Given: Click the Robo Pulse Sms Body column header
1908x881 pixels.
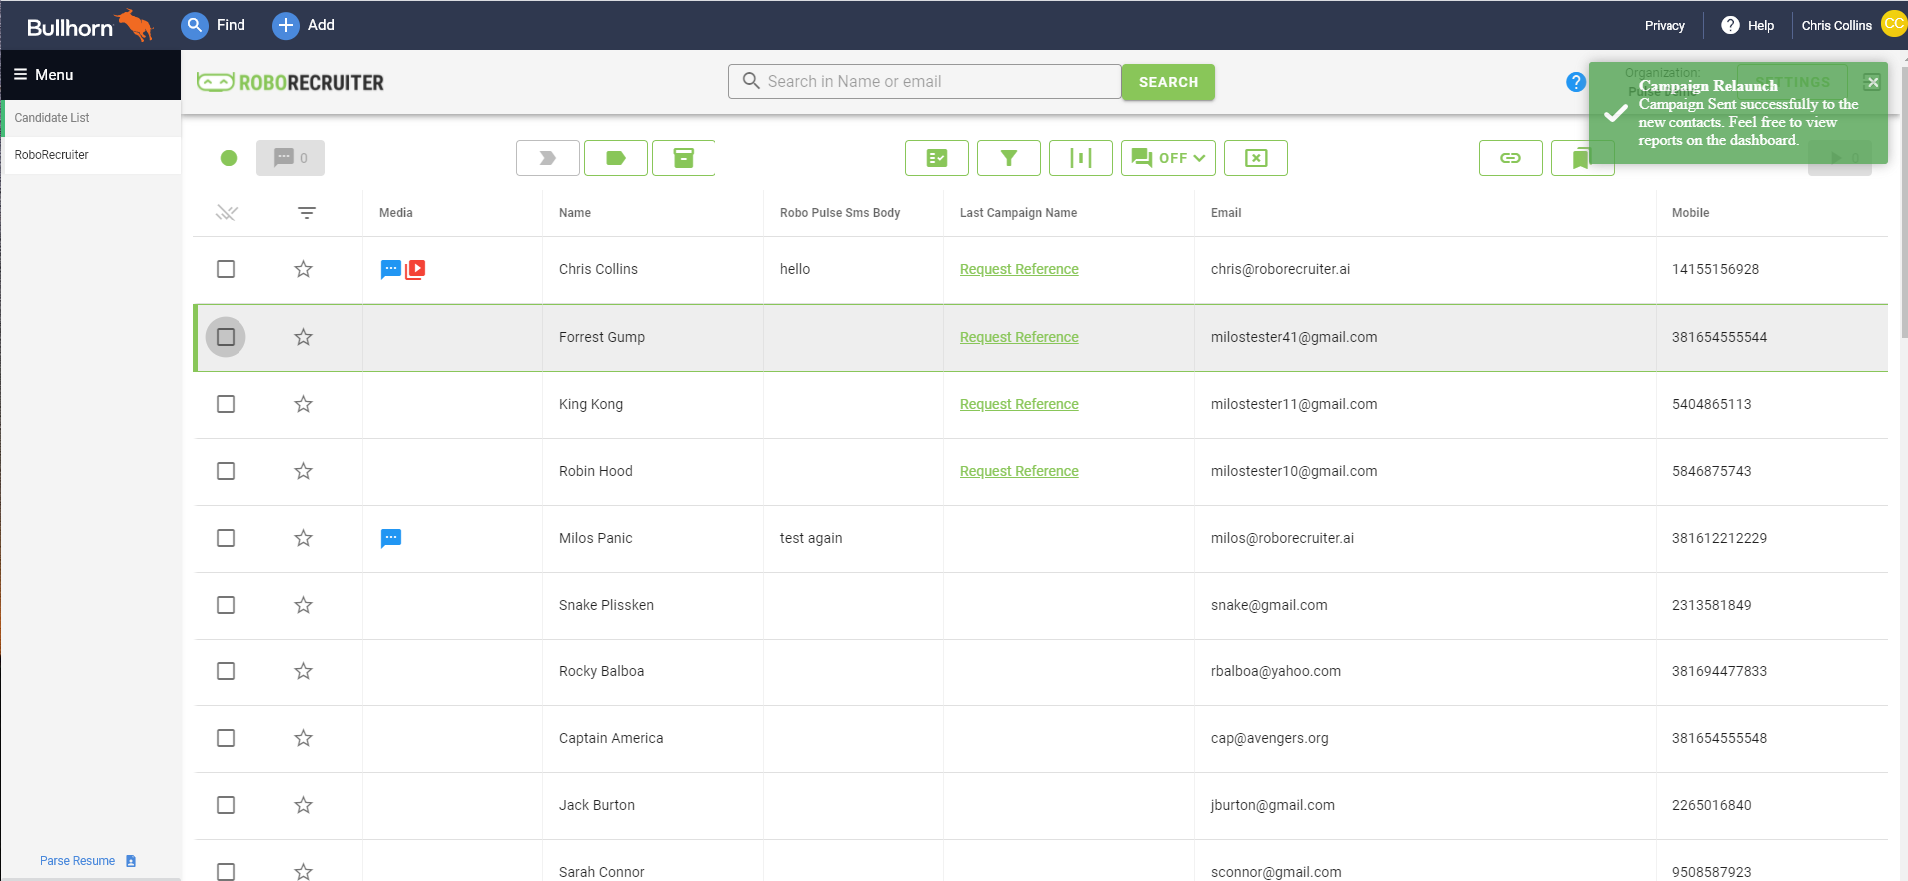Looking at the screenshot, I should pyautogui.click(x=840, y=213).
